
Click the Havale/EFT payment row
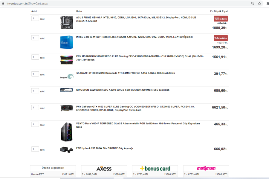tap(53, 174)
